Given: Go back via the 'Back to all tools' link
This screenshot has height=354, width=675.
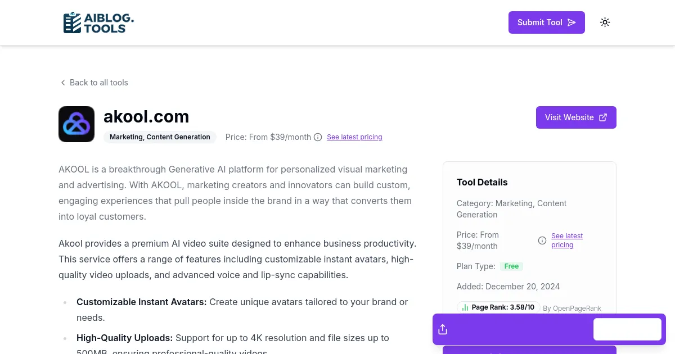Looking at the screenshot, I should click(x=98, y=83).
